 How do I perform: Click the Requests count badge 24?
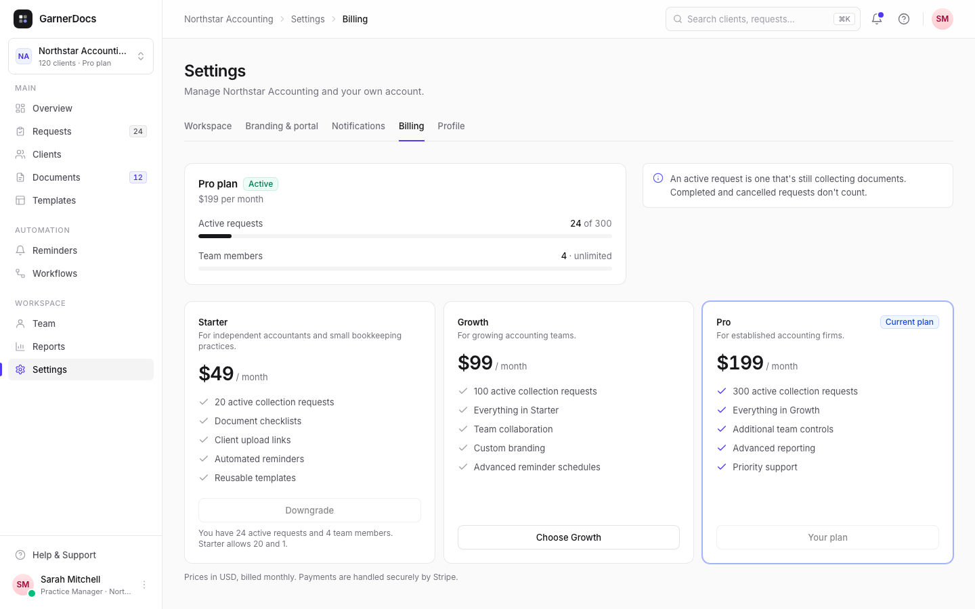pos(138,131)
